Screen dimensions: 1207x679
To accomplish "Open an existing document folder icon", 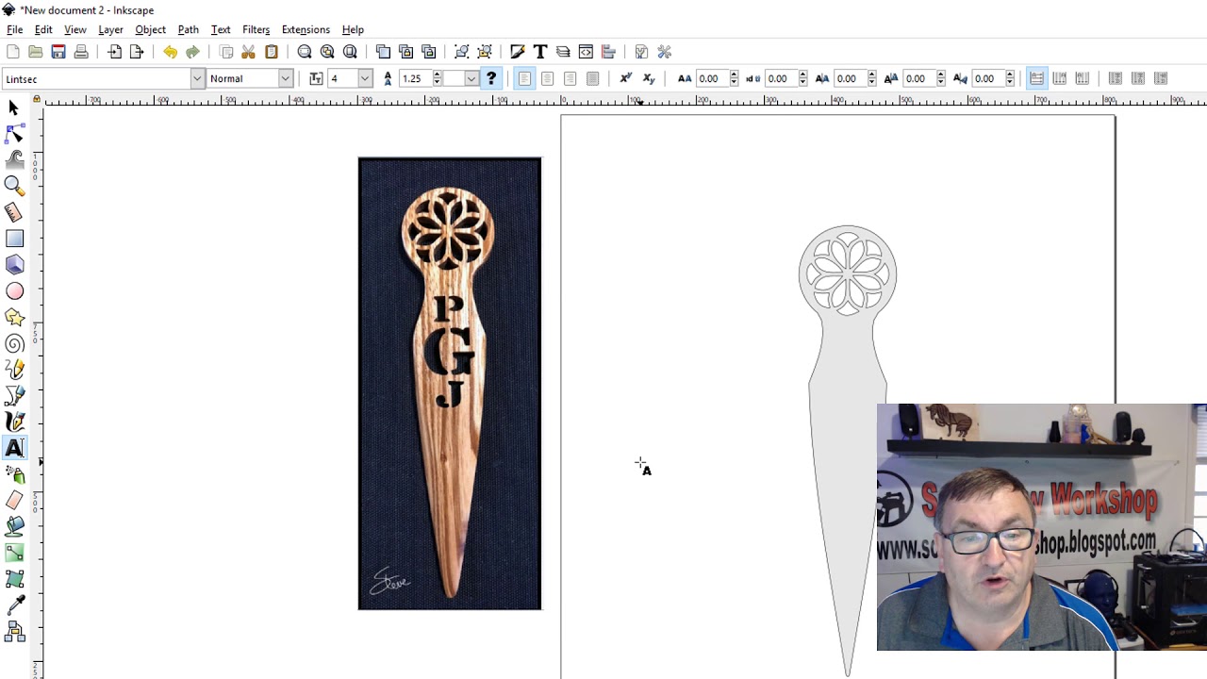I will [x=35, y=52].
